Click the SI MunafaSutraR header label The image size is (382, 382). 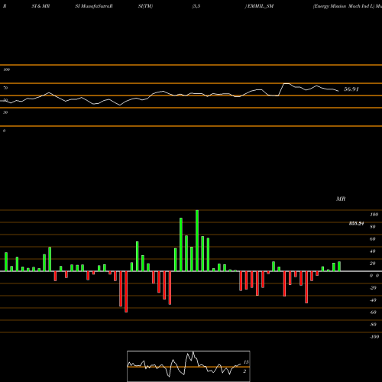(x=94, y=6)
